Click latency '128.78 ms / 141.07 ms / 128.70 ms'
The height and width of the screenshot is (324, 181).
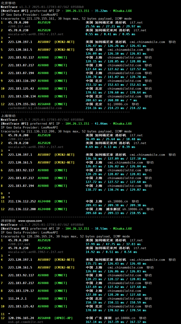click(x=116, y=77)
